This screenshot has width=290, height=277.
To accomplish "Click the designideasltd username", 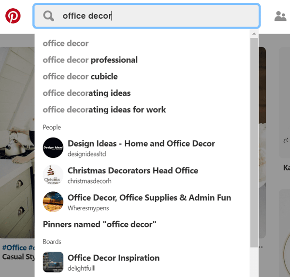I will click(87, 154).
